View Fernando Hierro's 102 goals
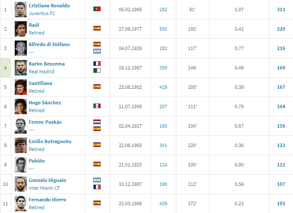 281,203
